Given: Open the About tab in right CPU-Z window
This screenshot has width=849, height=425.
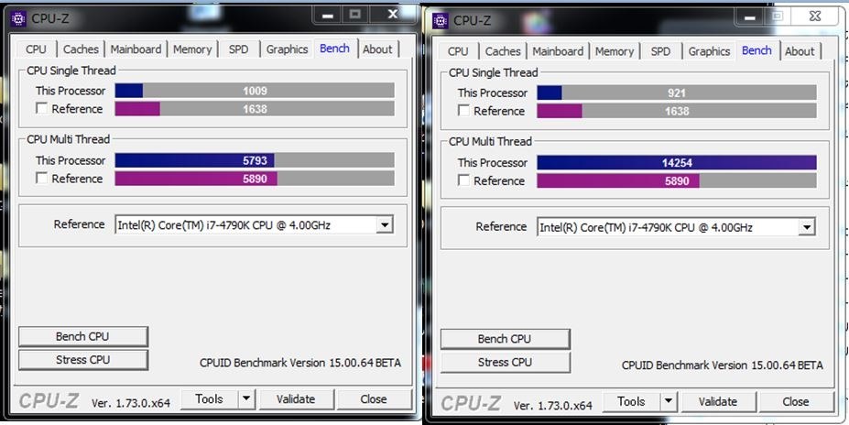Looking at the screenshot, I should coord(800,51).
